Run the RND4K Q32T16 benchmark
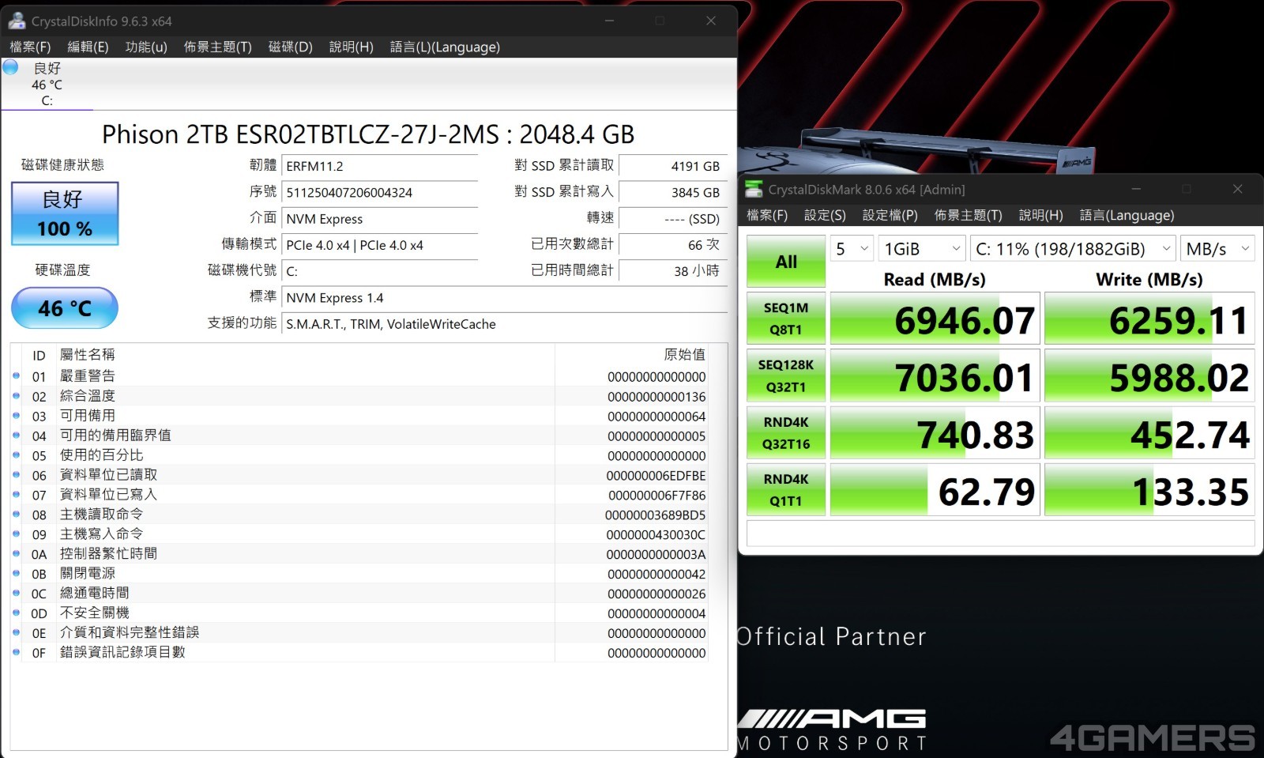The height and width of the screenshot is (758, 1264). 786,432
